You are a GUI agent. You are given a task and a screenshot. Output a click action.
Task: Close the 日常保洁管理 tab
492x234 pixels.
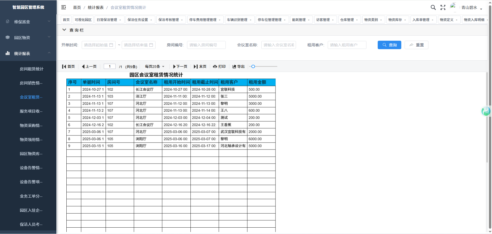pyautogui.click(x=120, y=20)
